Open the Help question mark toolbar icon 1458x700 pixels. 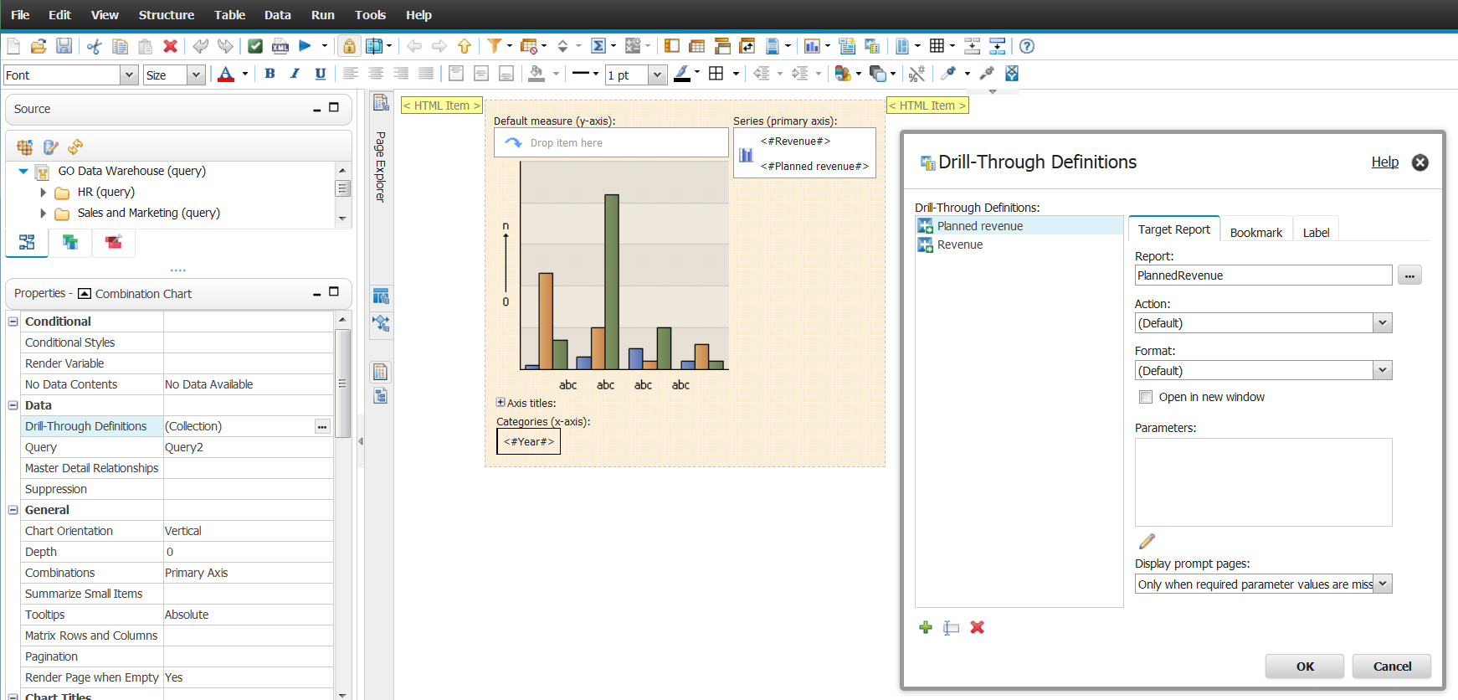[1027, 46]
